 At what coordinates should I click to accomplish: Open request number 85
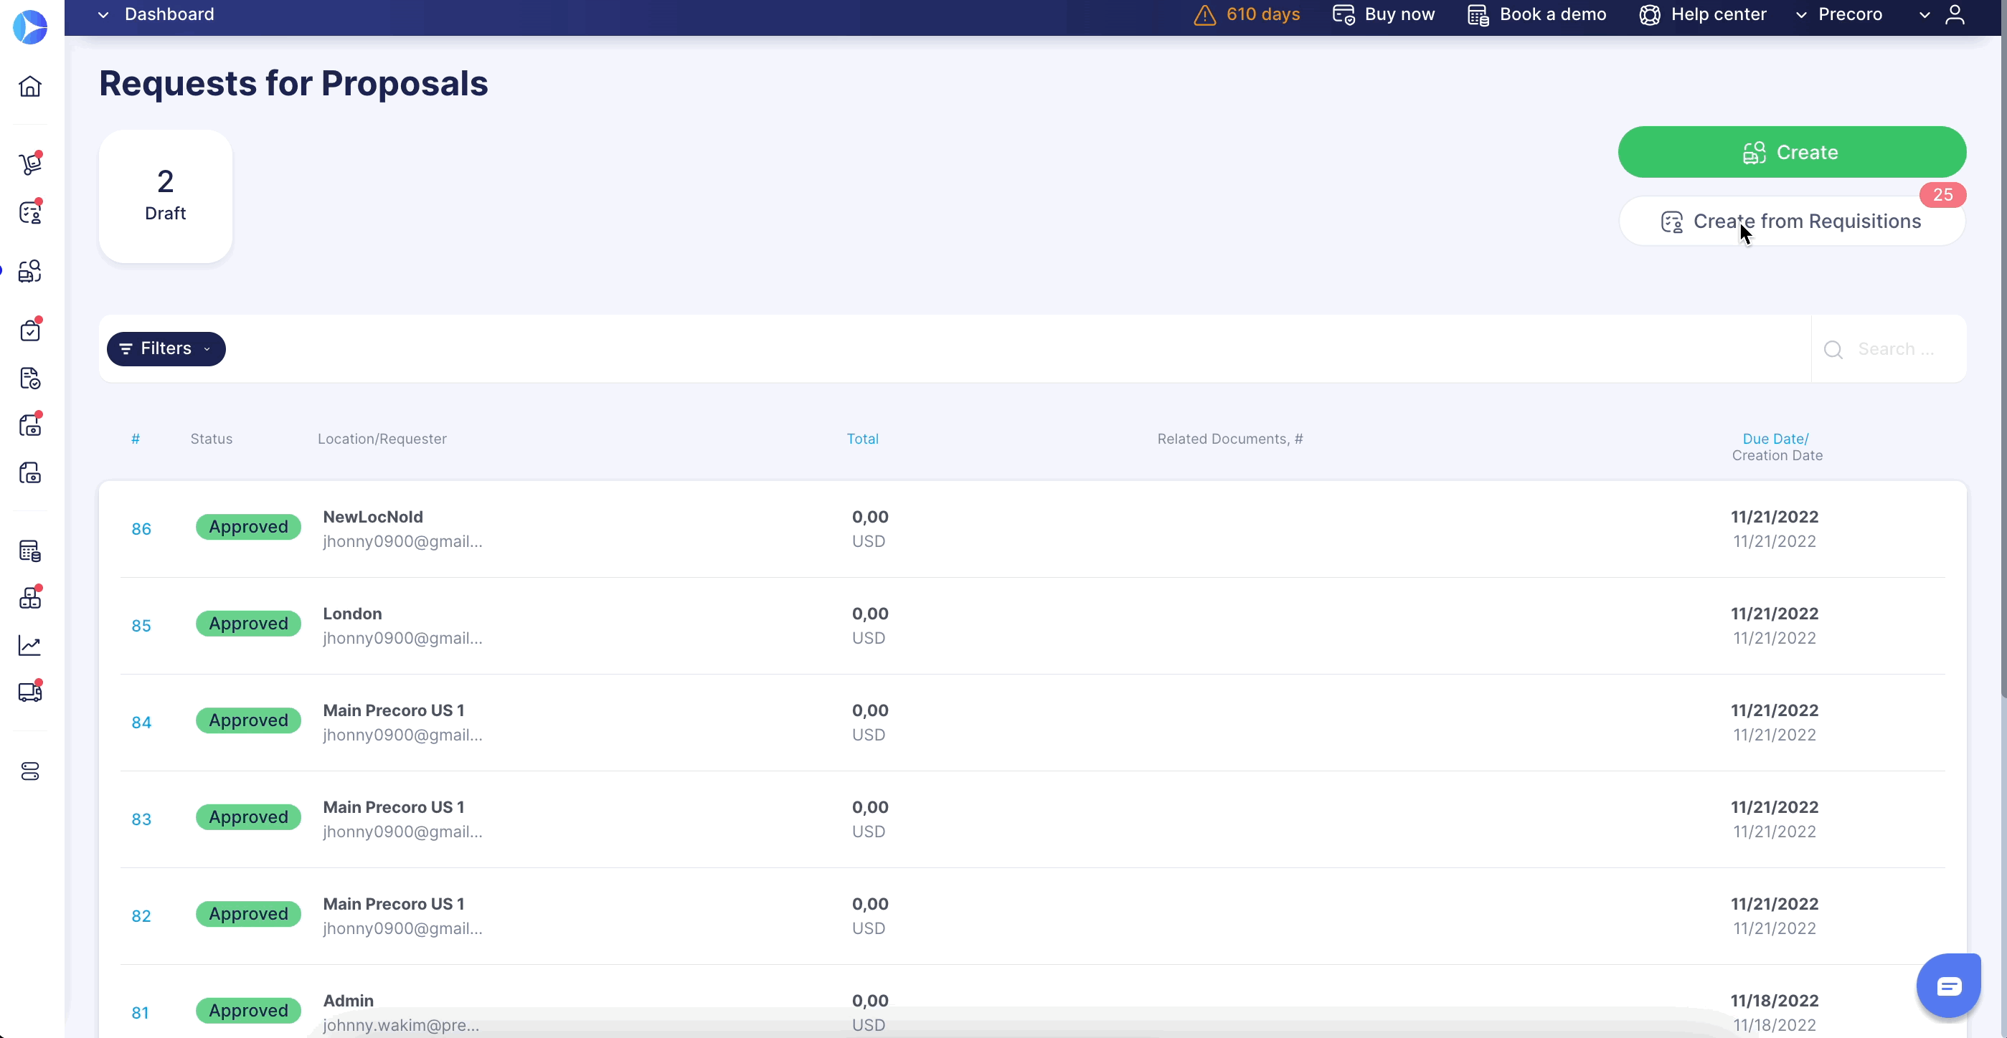point(141,626)
